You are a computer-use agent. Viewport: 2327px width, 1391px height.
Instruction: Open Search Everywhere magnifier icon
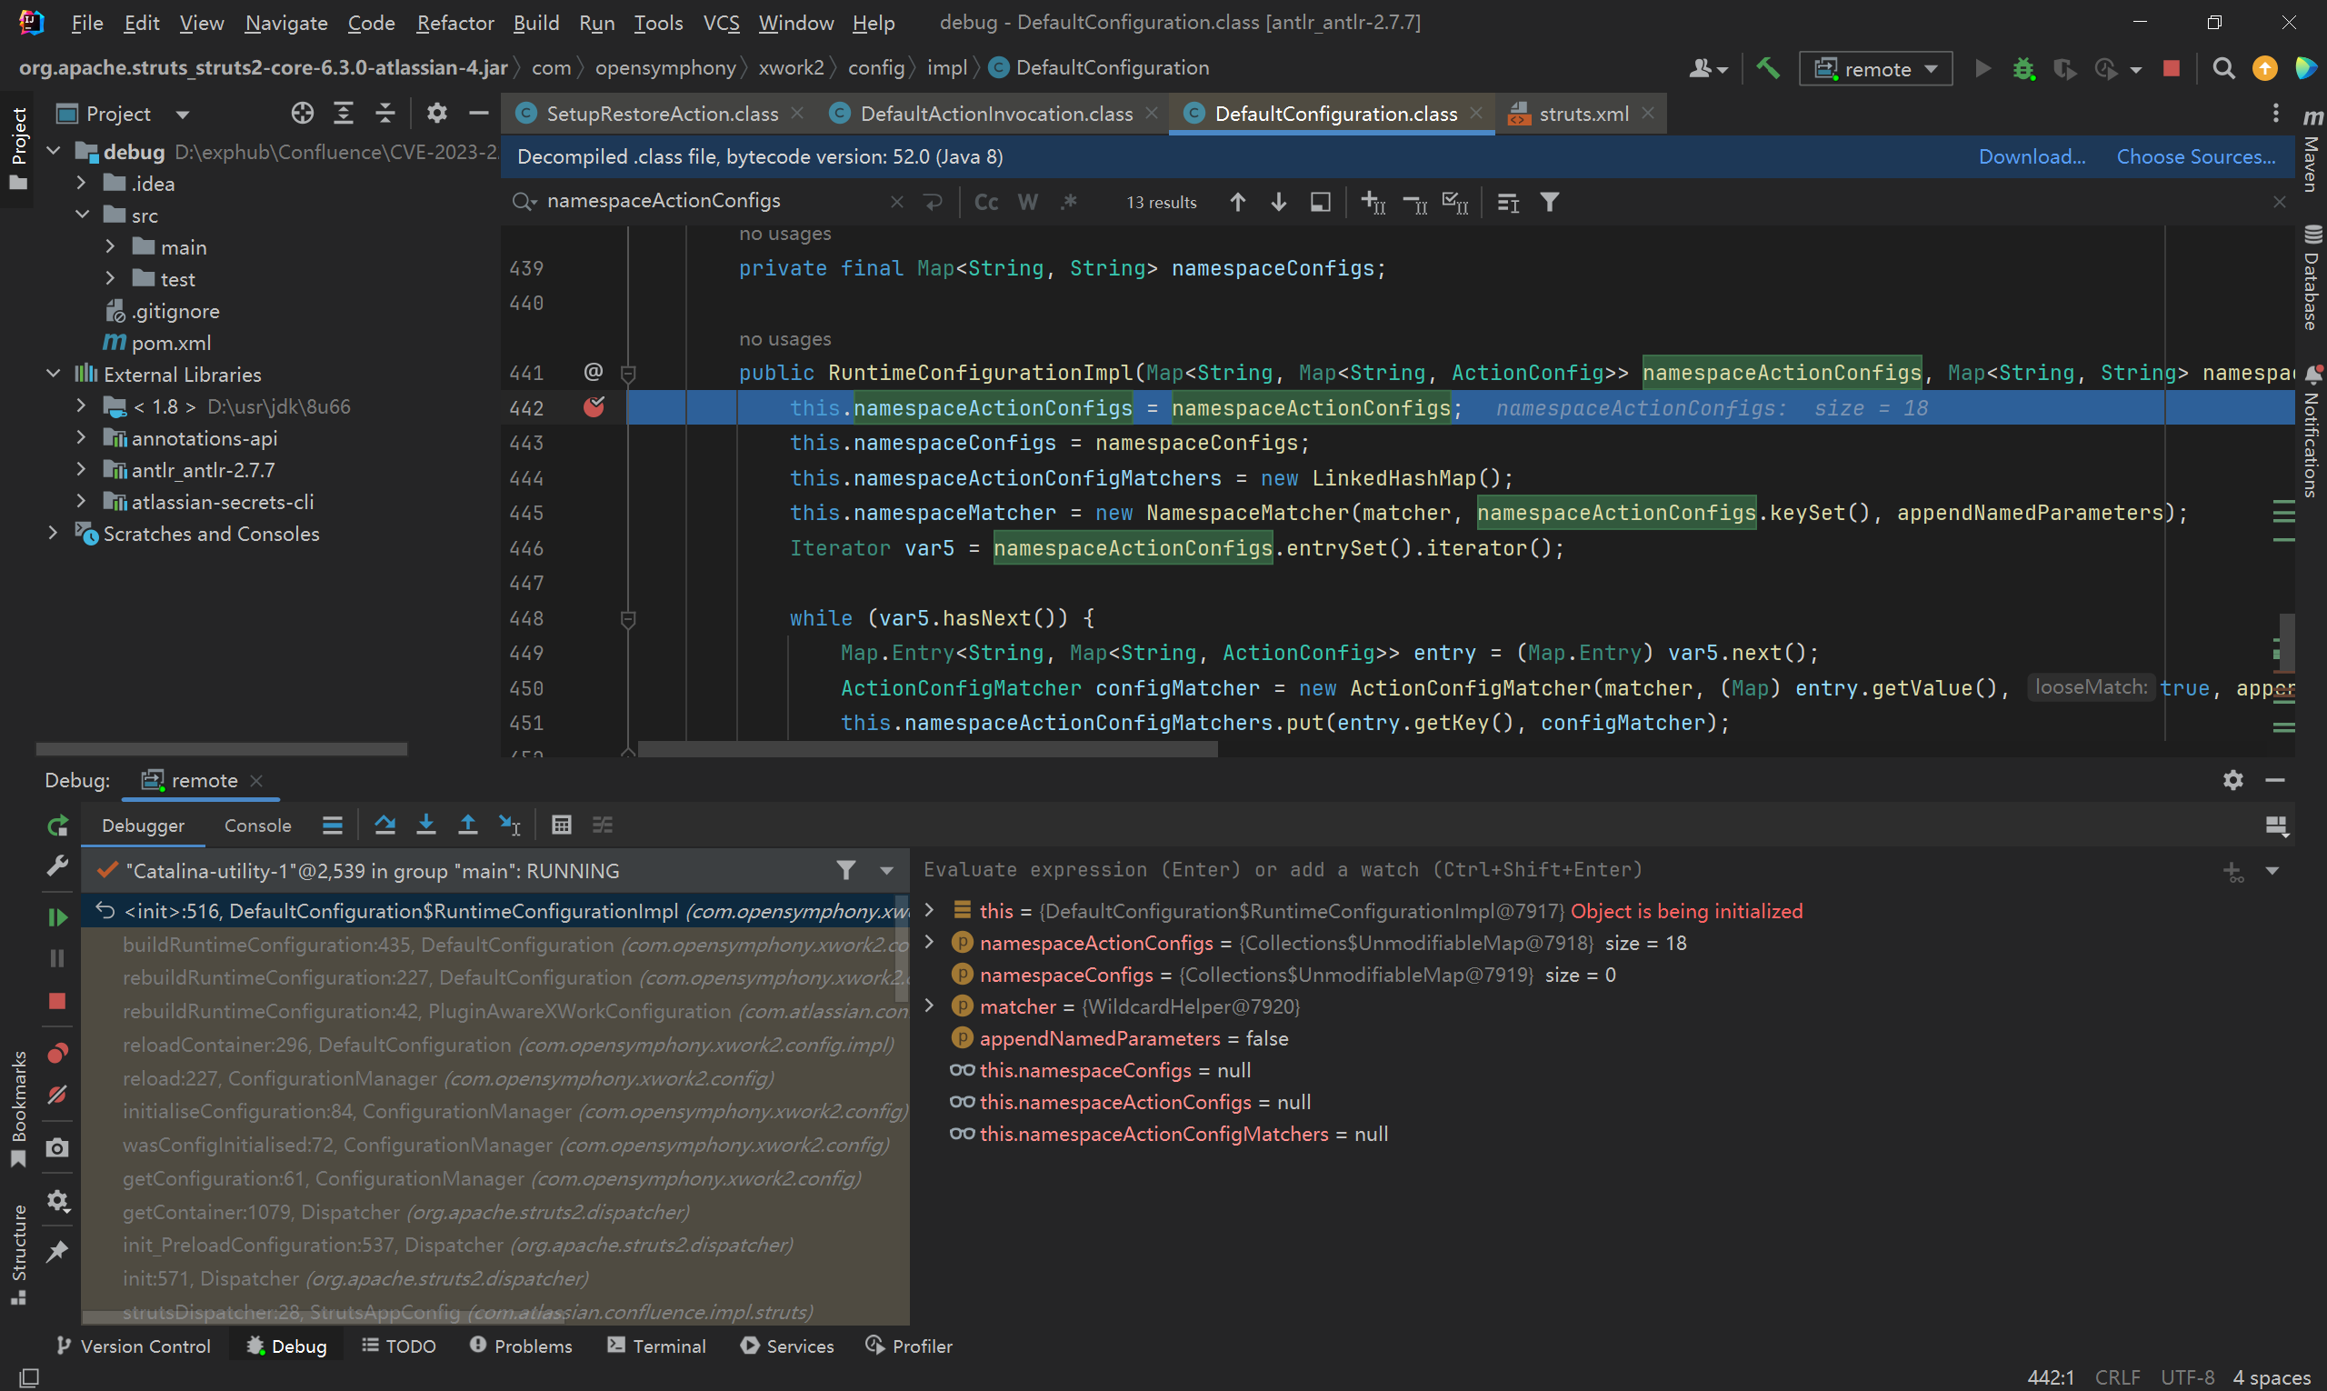2223,68
